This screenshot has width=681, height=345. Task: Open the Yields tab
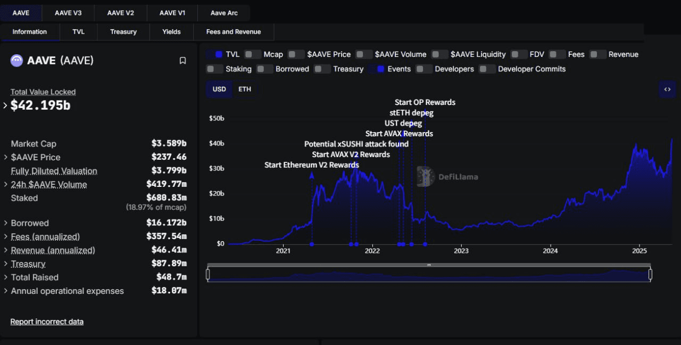pyautogui.click(x=171, y=32)
